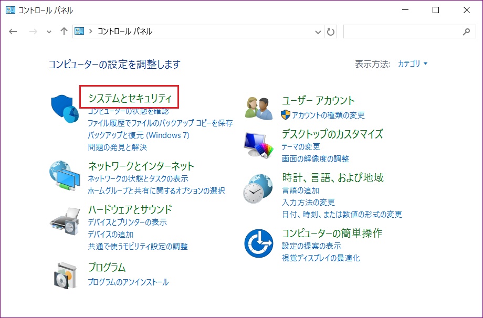
Task: Click デバイスの追加 link
Action: click(x=111, y=234)
